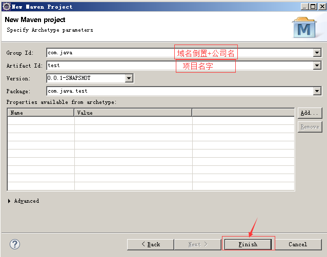Viewport: 327px width, 257px height.
Task: Close the New Maven Project dialog
Action: [322, 7]
